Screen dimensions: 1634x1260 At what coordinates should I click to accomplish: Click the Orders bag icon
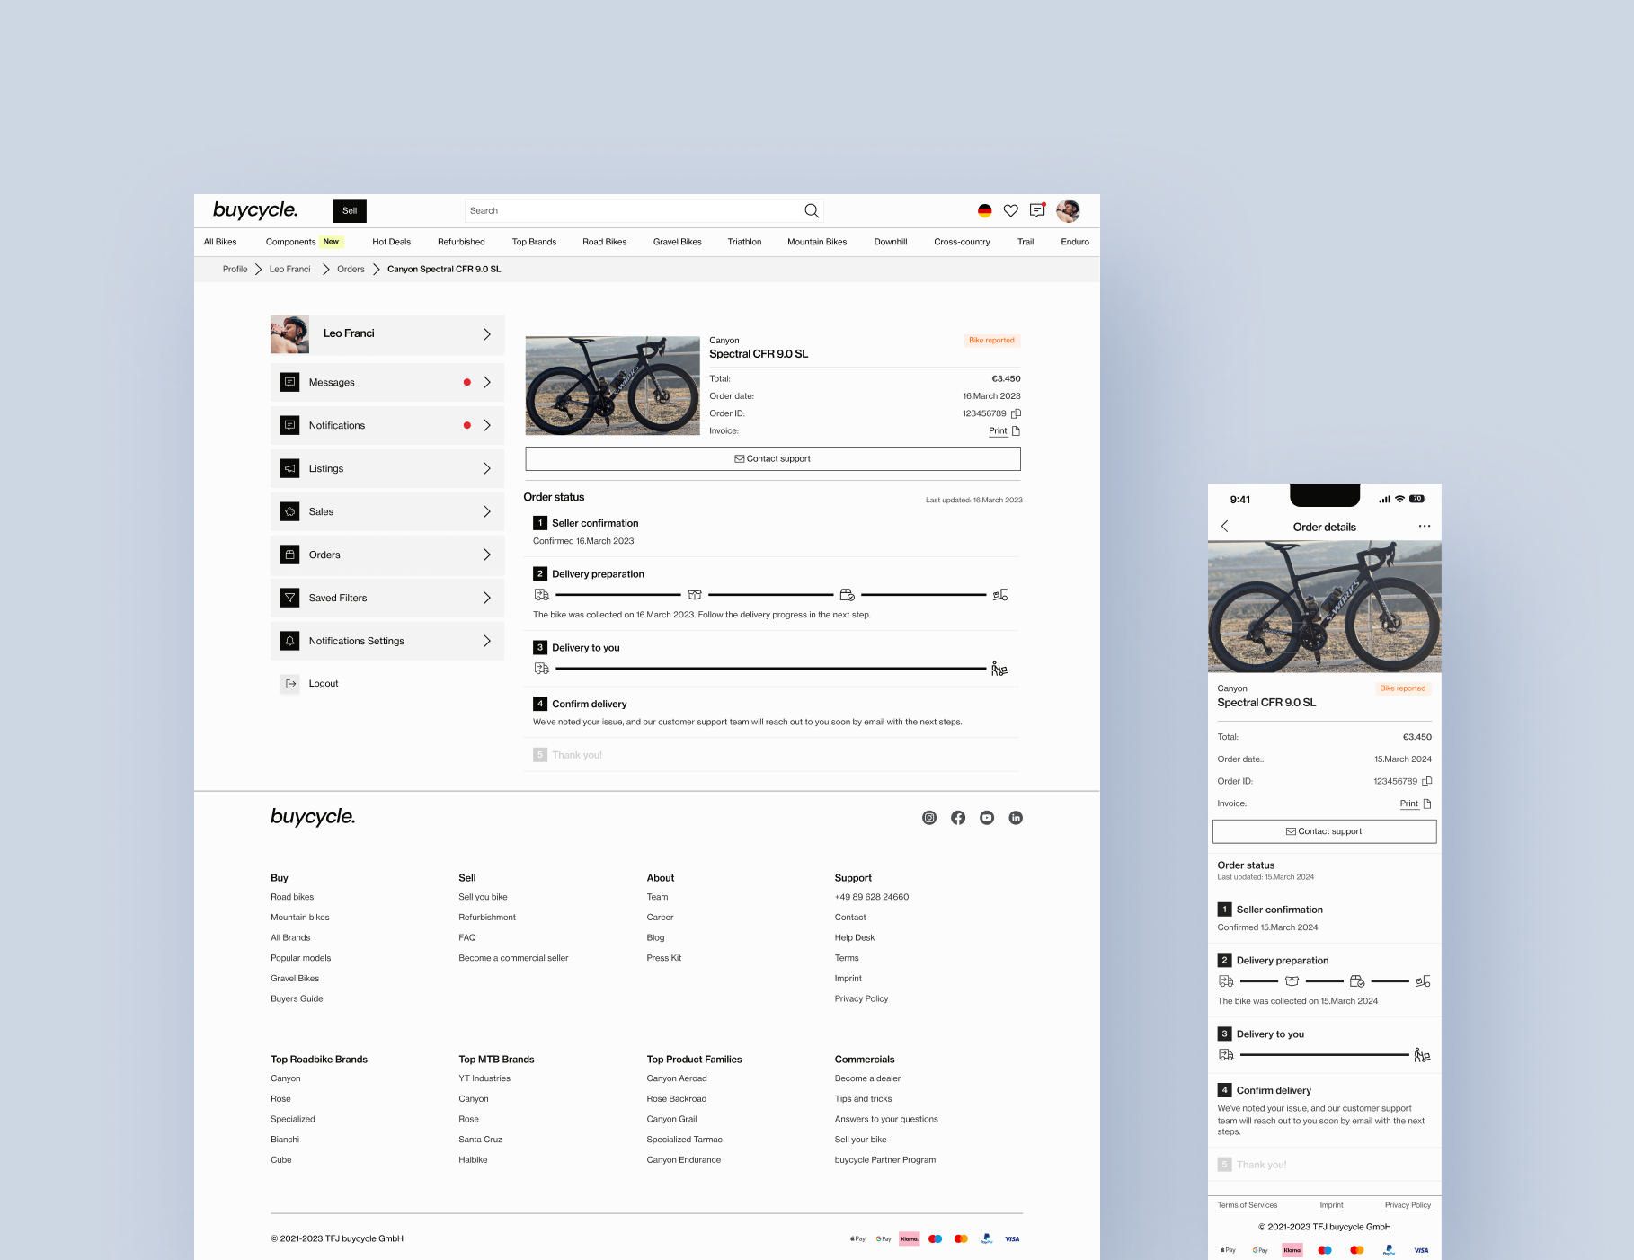(x=290, y=555)
